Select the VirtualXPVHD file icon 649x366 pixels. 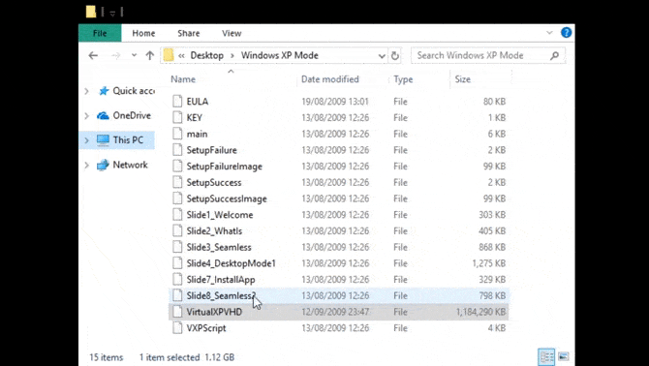[177, 312]
